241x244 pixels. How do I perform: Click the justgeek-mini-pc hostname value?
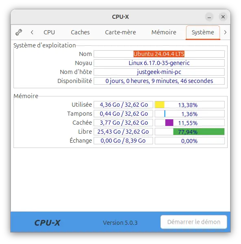pyautogui.click(x=159, y=72)
